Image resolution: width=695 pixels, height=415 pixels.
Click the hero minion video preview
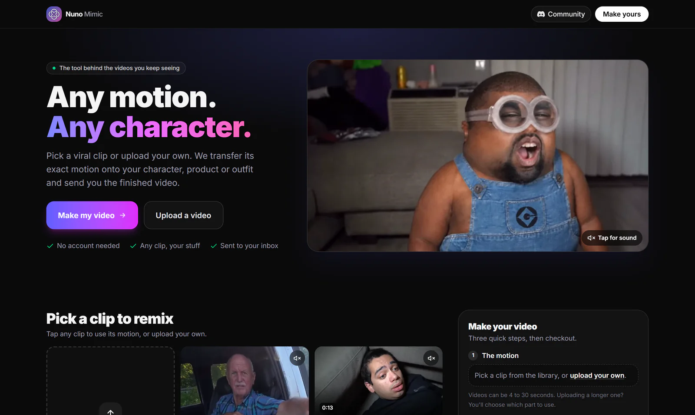478,155
